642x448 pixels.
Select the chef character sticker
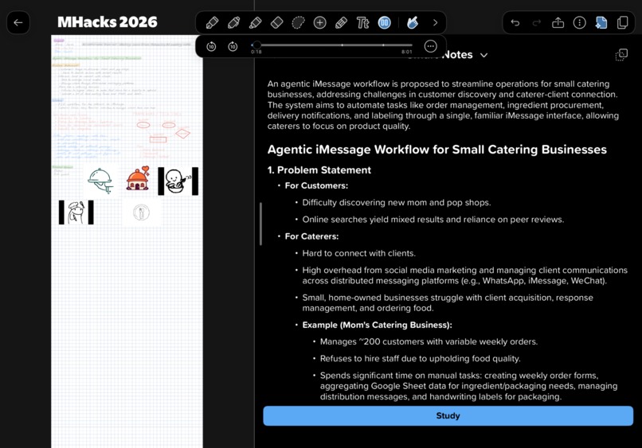76,212
